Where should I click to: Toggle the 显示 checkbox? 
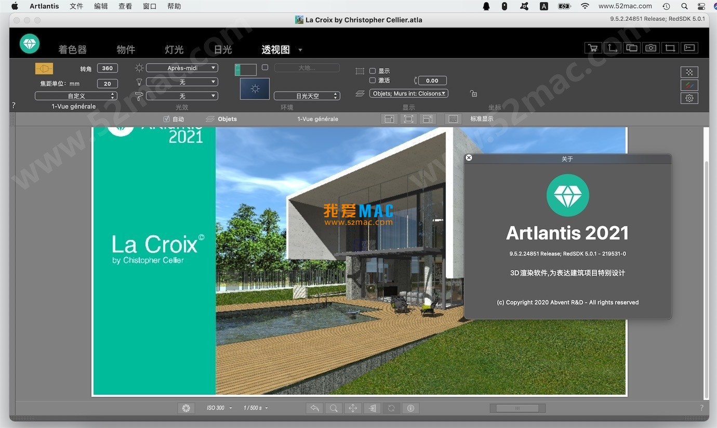click(x=372, y=71)
